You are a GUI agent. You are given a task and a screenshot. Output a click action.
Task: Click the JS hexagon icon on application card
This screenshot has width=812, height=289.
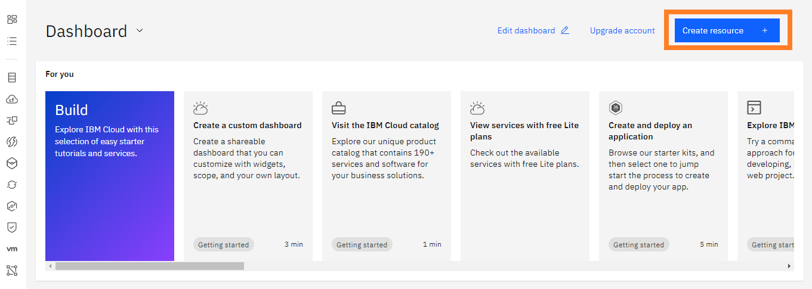(x=616, y=108)
